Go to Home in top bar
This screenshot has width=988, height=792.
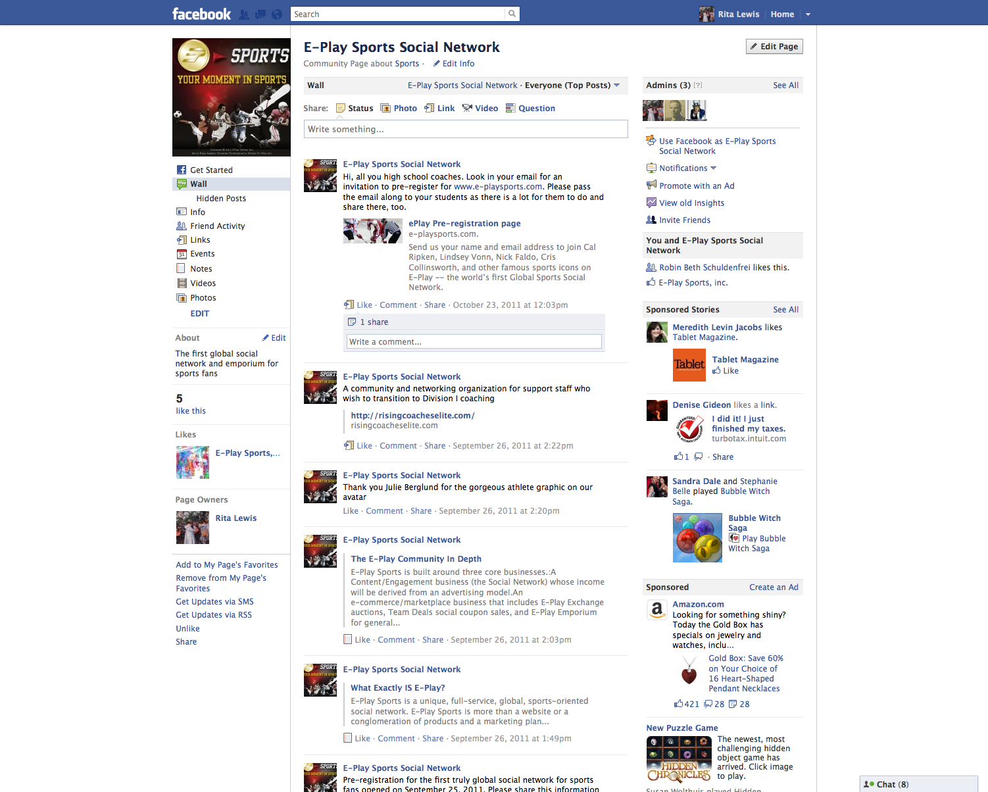[782, 14]
